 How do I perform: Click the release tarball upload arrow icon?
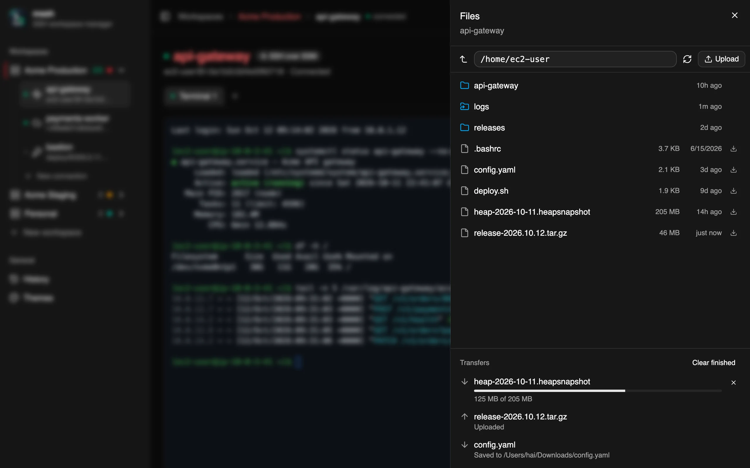464,416
